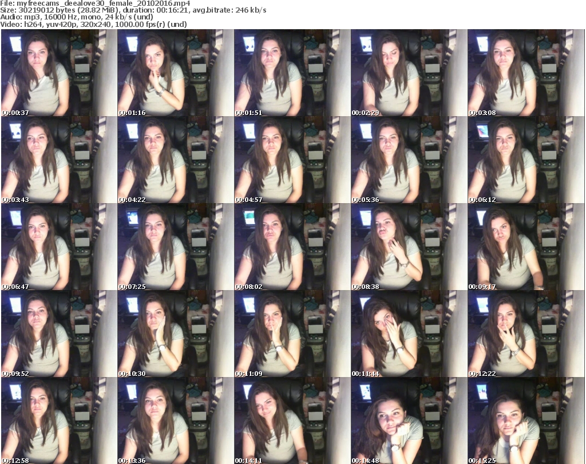586x464 pixels.
Task: Choose the frame stamped 00:11:09
Action: pyautogui.click(x=292, y=334)
